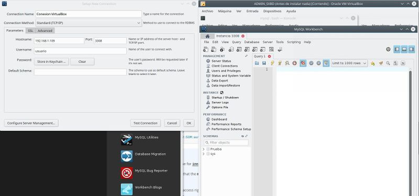Cancel the new connection dialog

[172, 123]
